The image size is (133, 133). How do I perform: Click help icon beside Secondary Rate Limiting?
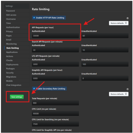click(x=127, y=89)
